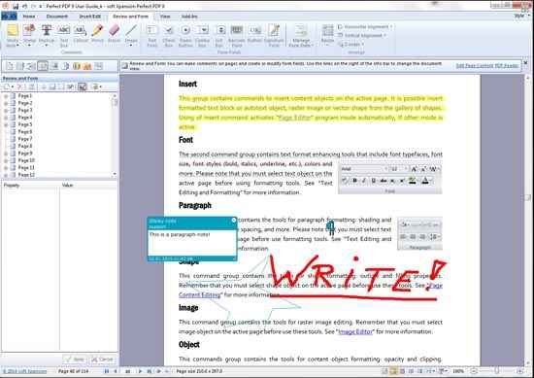Screen dimensions: 534x378
Task: Insert a Text Field form element
Action: point(151,35)
